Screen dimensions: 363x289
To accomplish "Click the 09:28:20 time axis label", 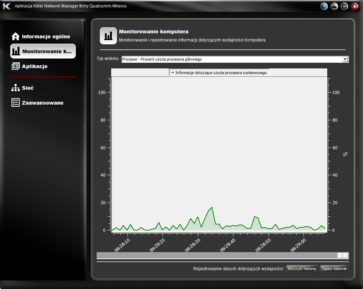I will 157,245.
